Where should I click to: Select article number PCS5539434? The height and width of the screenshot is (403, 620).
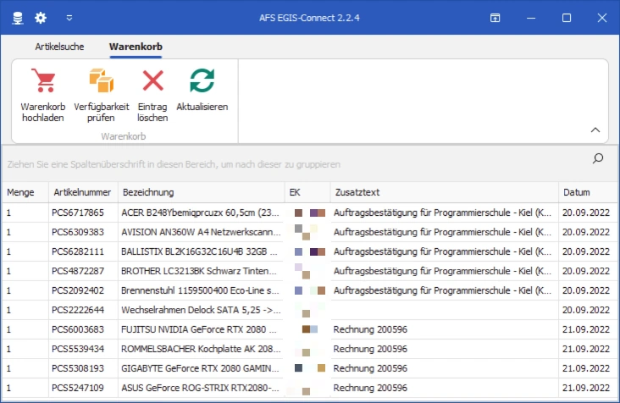coord(78,349)
